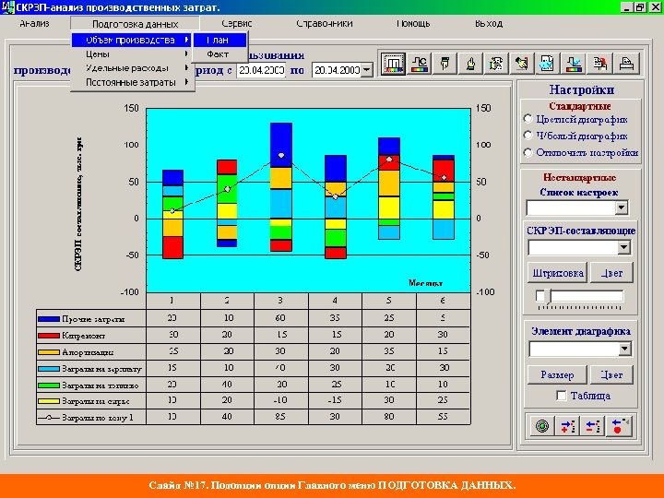The image size is (664, 498).
Task: Click the end date input field
Action: (x=338, y=70)
